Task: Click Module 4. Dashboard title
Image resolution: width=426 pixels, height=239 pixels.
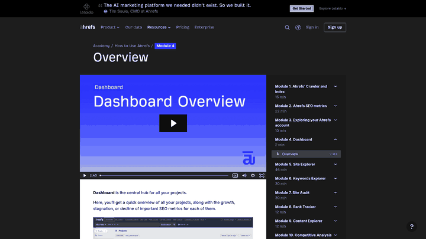Action: coord(293,139)
